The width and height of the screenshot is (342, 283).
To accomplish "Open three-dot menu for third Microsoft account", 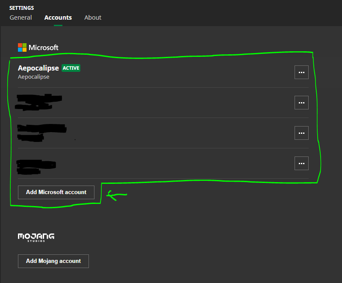I will (x=301, y=133).
